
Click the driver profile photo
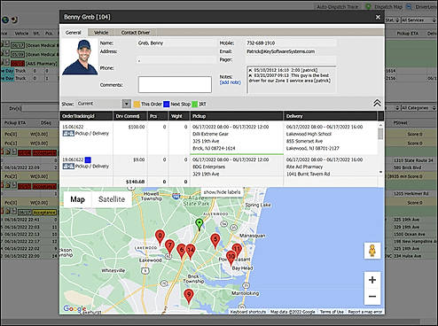80,57
